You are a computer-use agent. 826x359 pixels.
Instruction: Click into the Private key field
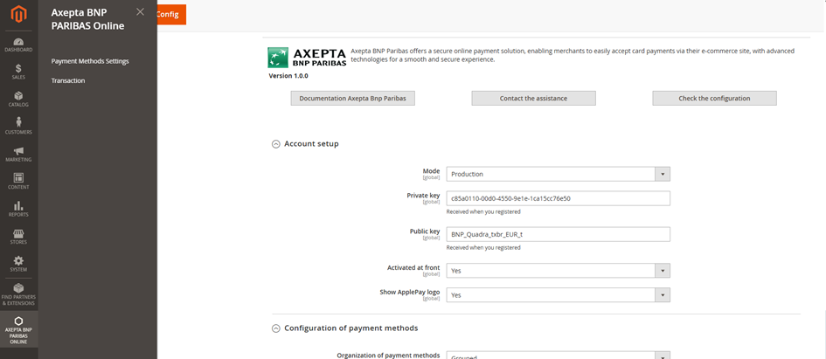[558, 198]
